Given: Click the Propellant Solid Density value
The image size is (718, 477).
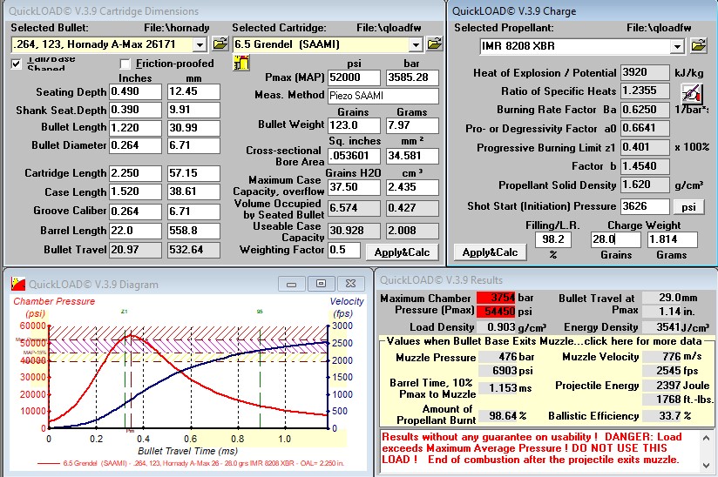Looking at the screenshot, I should pyautogui.click(x=645, y=185).
